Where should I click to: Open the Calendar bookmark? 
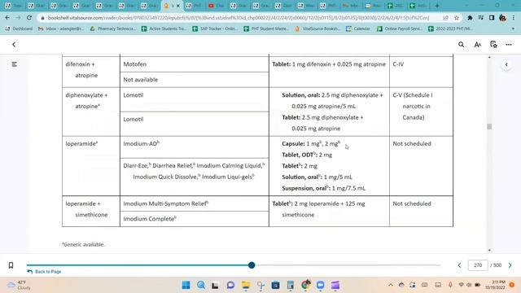pos(358,29)
